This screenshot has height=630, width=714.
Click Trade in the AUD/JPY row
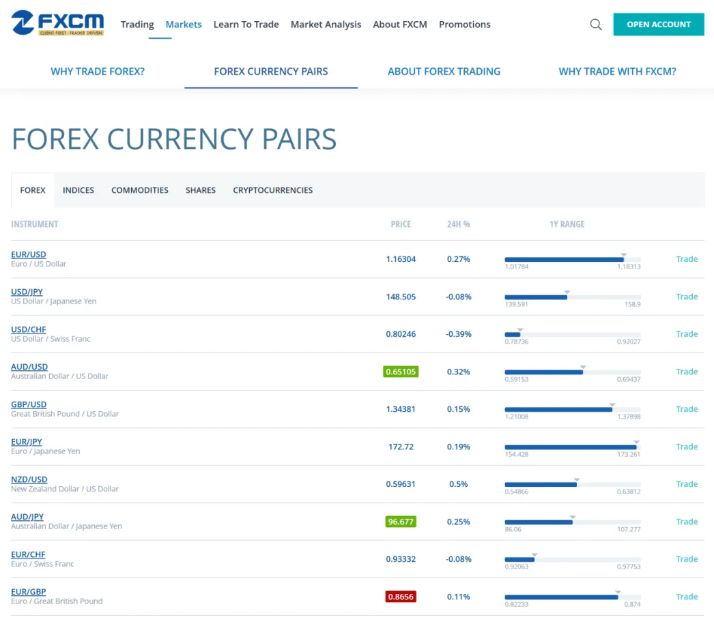point(687,522)
